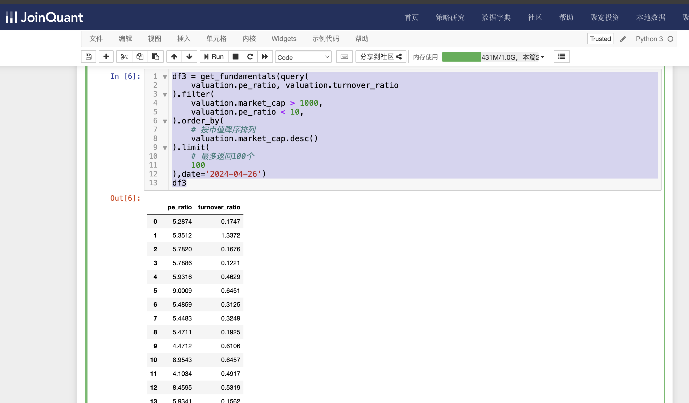689x403 pixels.
Task: Open the 单元格 menu
Action: point(216,39)
